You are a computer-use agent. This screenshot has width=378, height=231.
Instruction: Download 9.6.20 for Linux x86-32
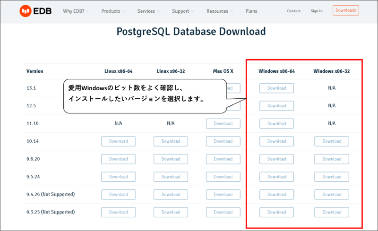(x=171, y=159)
